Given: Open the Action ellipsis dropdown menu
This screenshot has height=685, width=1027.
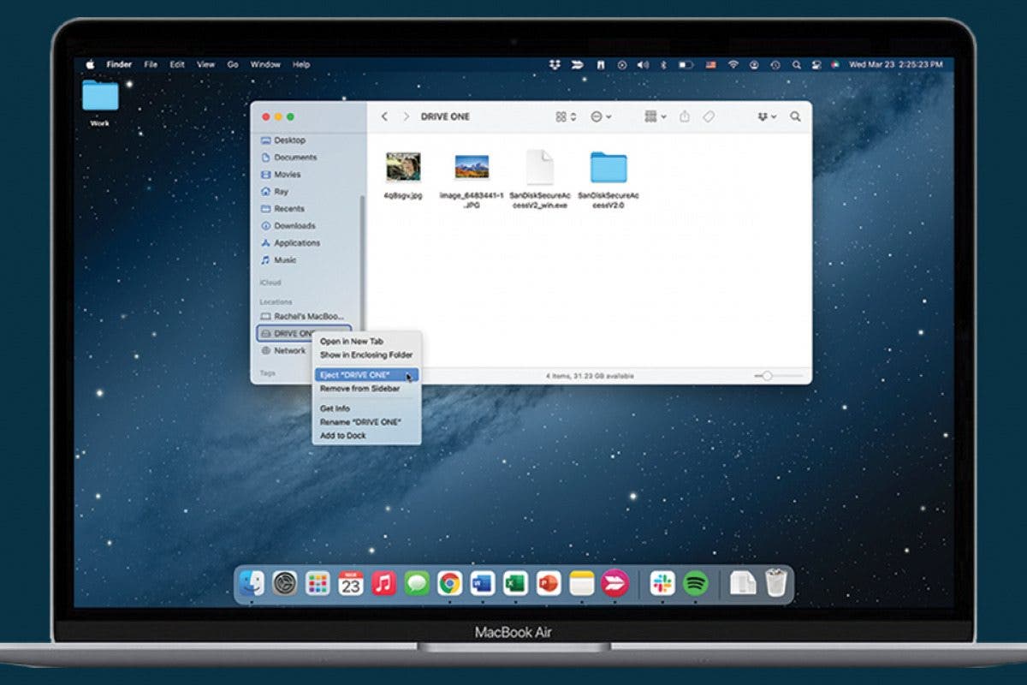Looking at the screenshot, I should point(601,116).
